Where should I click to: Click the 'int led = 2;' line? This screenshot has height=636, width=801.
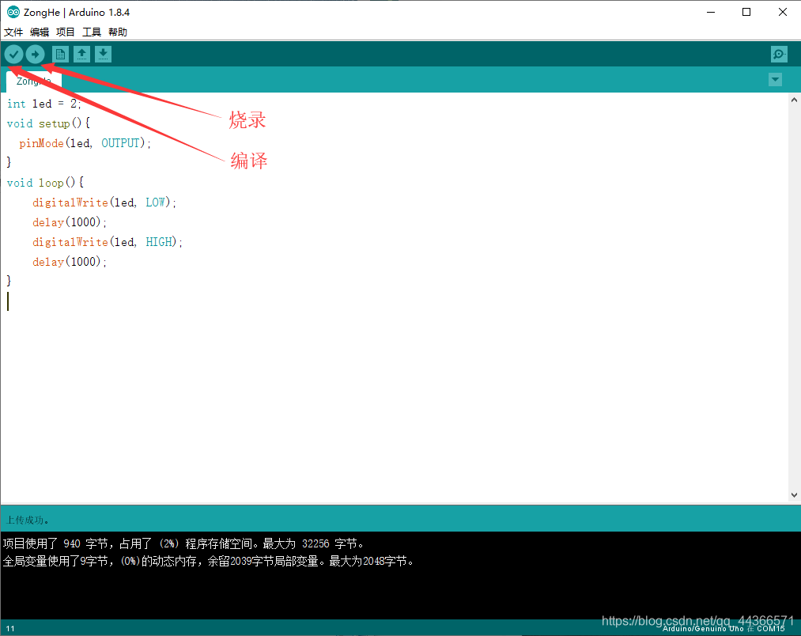point(44,104)
